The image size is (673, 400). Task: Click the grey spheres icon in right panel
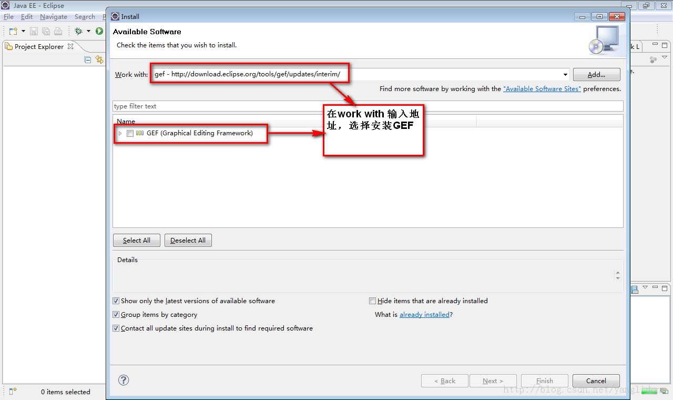(654, 59)
